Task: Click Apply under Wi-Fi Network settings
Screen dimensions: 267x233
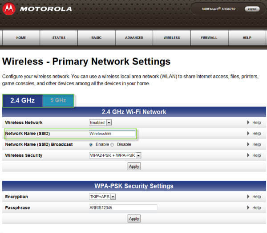Action: [134, 166]
